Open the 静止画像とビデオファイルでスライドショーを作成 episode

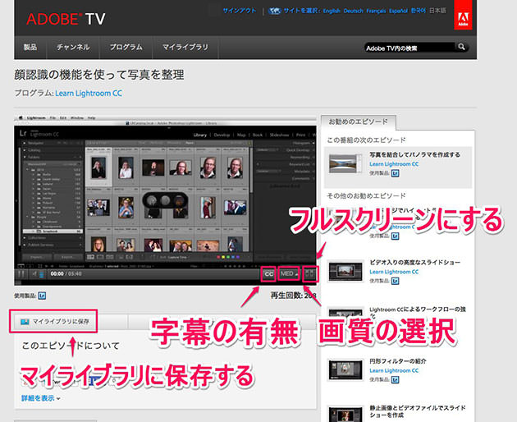418,411
